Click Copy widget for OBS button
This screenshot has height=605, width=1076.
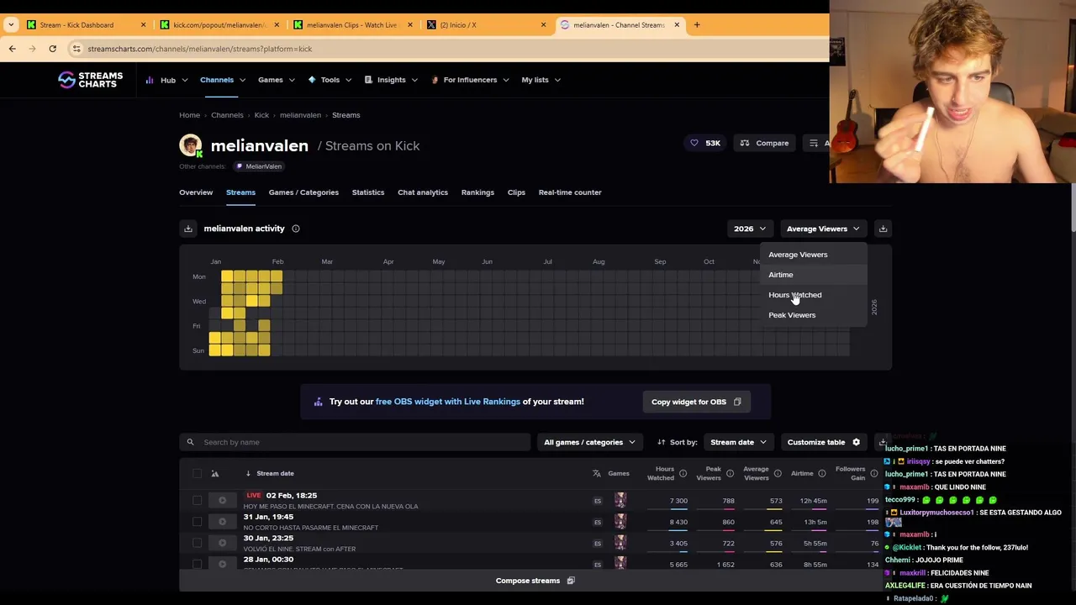click(x=696, y=402)
